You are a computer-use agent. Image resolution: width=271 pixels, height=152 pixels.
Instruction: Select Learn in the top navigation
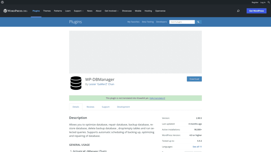click(x=68, y=11)
